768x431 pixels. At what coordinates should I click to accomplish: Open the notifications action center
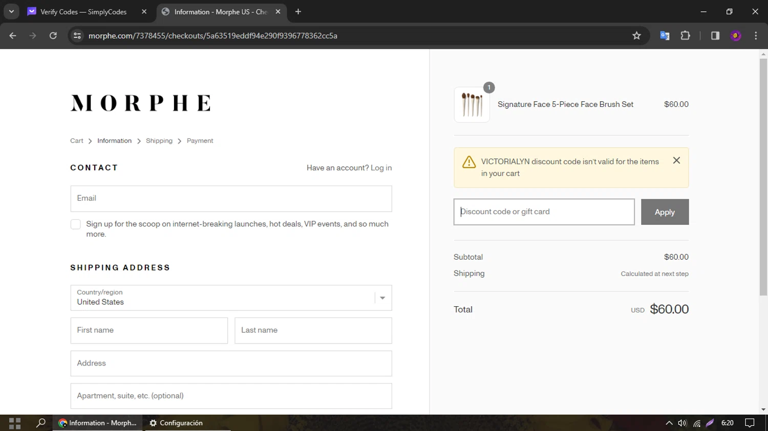tap(750, 423)
